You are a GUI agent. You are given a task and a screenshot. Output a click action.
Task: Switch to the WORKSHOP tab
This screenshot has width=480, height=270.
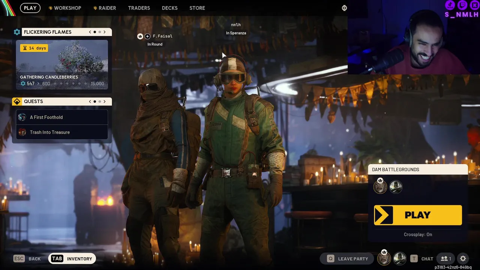(65, 8)
